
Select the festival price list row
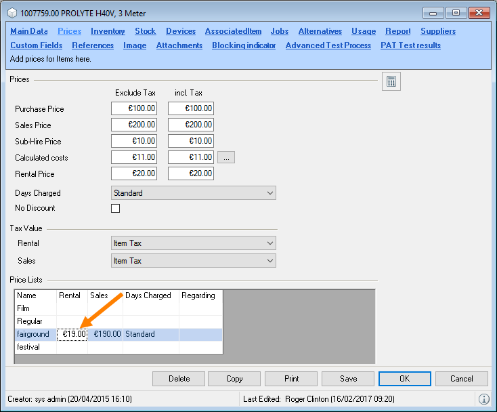click(28, 347)
